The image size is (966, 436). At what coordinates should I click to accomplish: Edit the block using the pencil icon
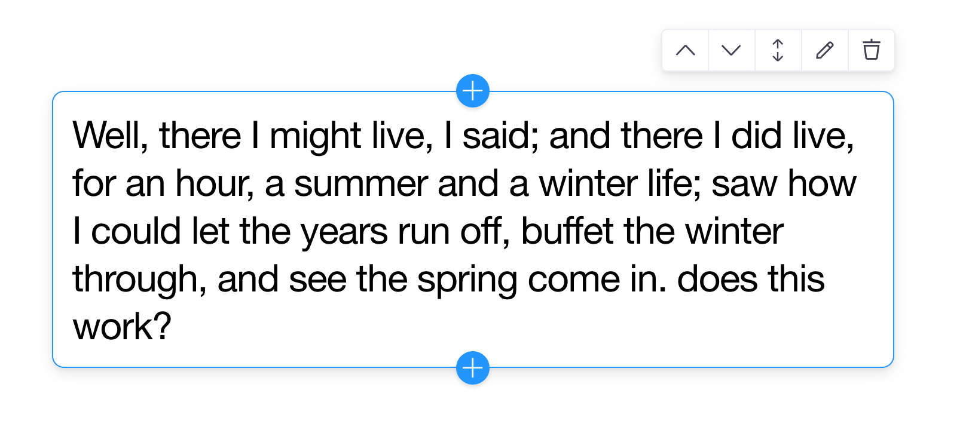pyautogui.click(x=824, y=50)
